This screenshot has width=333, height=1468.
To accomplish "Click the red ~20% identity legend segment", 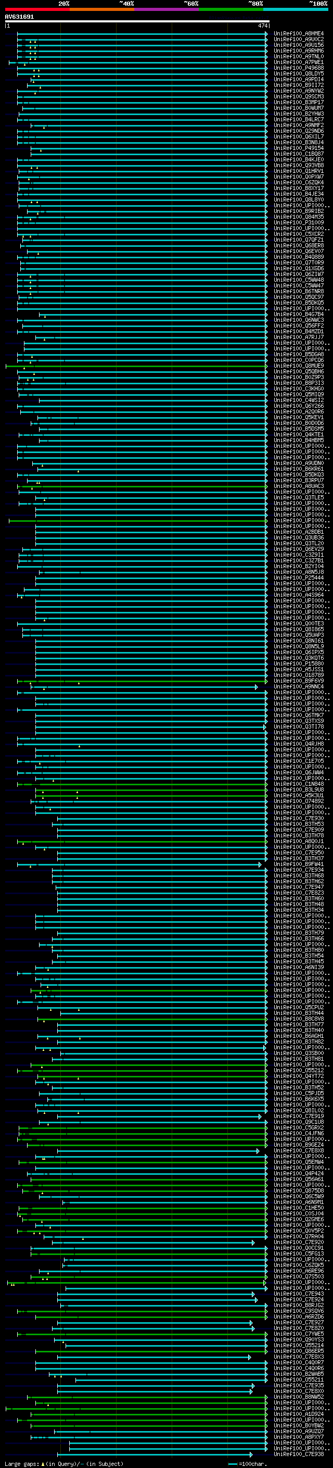I will (37, 9).
